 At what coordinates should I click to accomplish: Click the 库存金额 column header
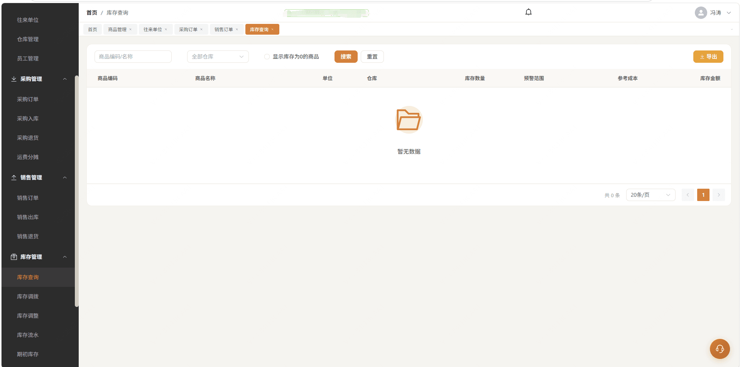[710, 78]
